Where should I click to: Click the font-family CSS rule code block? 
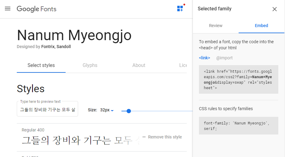click(239, 126)
